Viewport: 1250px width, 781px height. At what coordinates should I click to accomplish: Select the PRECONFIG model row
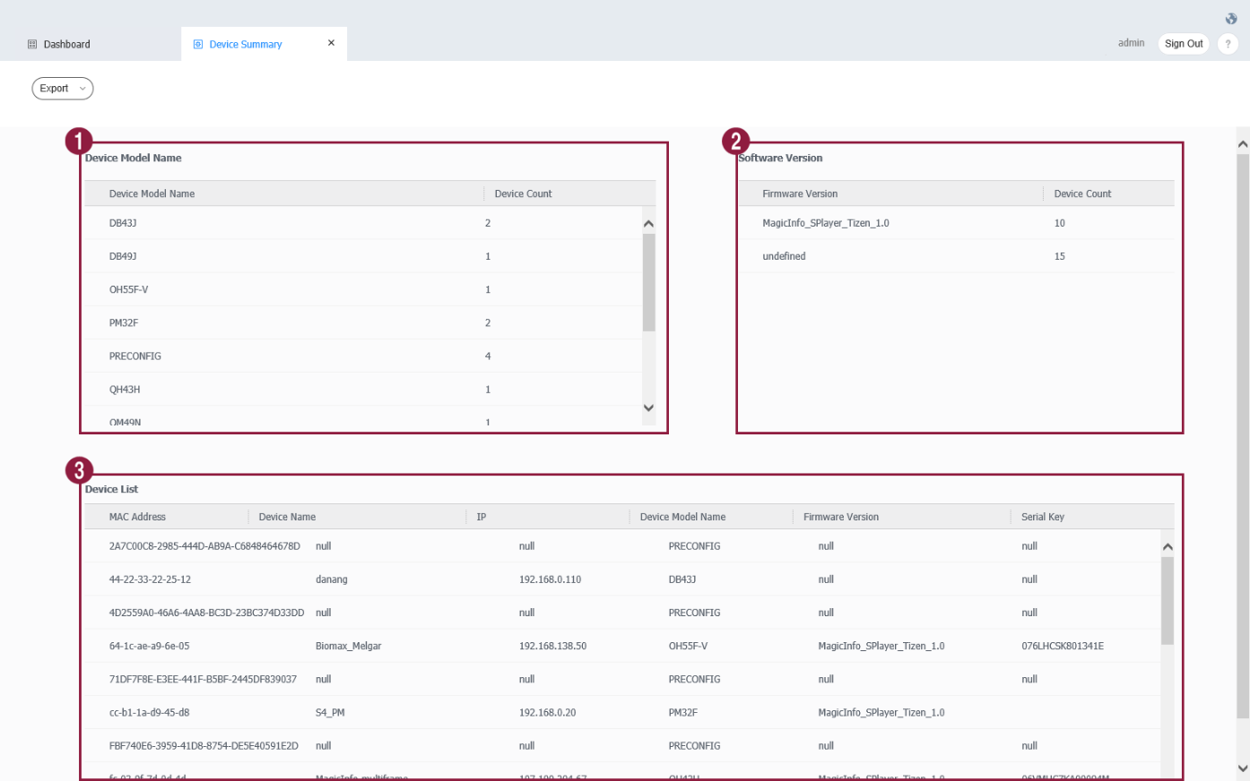pyautogui.click(x=135, y=356)
